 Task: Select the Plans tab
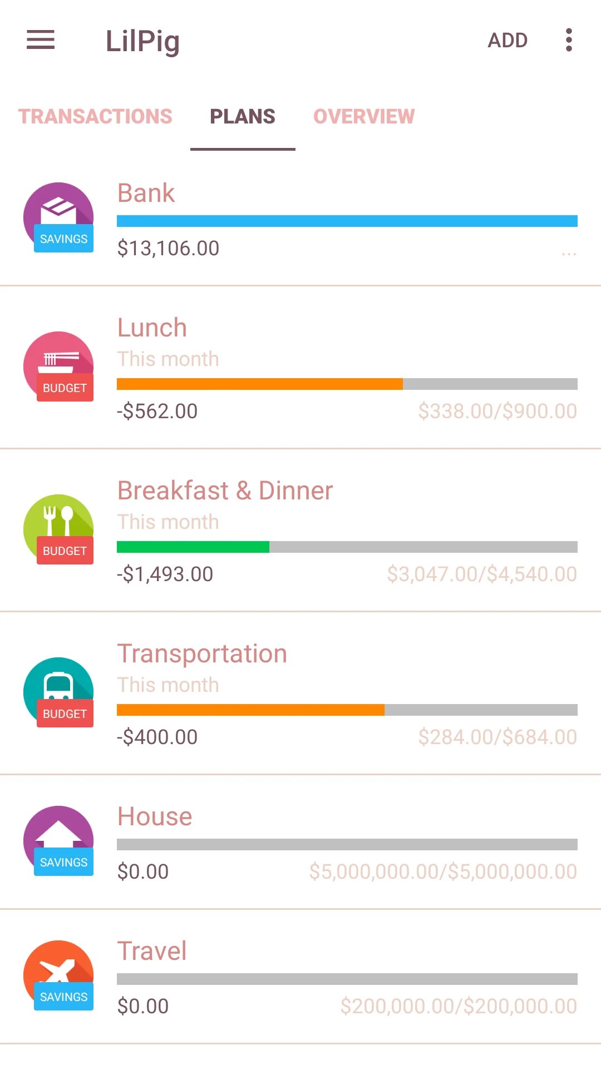[x=243, y=116]
